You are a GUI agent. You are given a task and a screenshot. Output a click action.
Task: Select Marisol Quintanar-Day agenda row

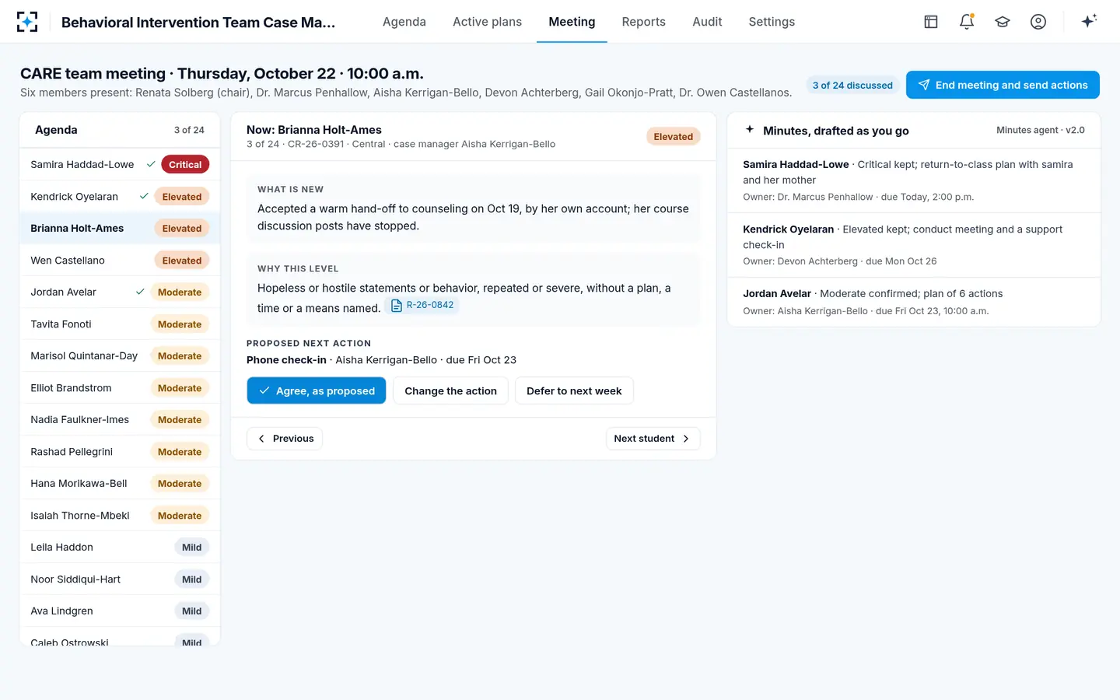[x=120, y=355]
